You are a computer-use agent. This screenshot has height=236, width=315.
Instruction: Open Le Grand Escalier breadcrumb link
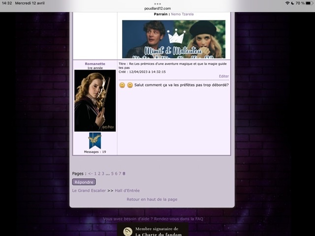pyautogui.click(x=89, y=190)
